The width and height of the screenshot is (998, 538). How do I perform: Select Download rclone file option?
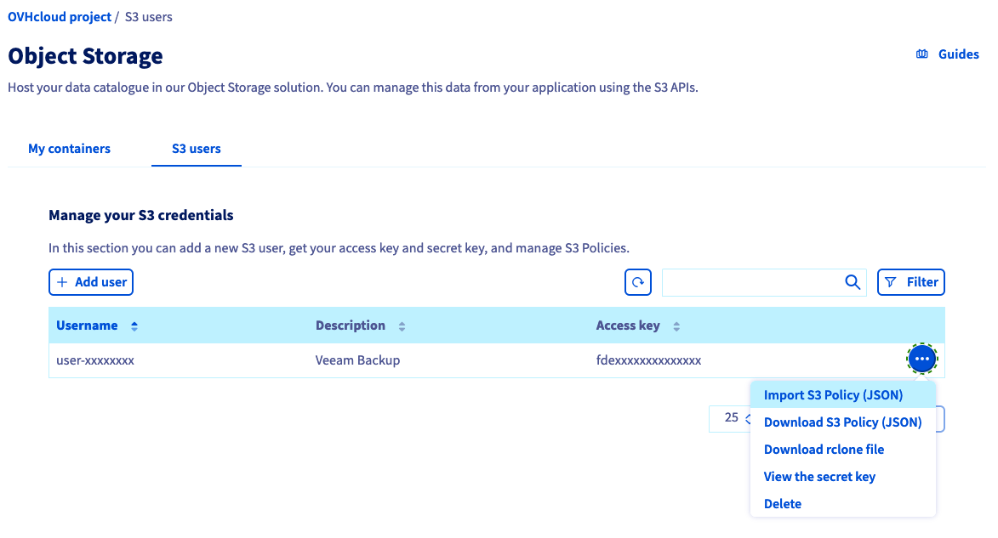824,450
